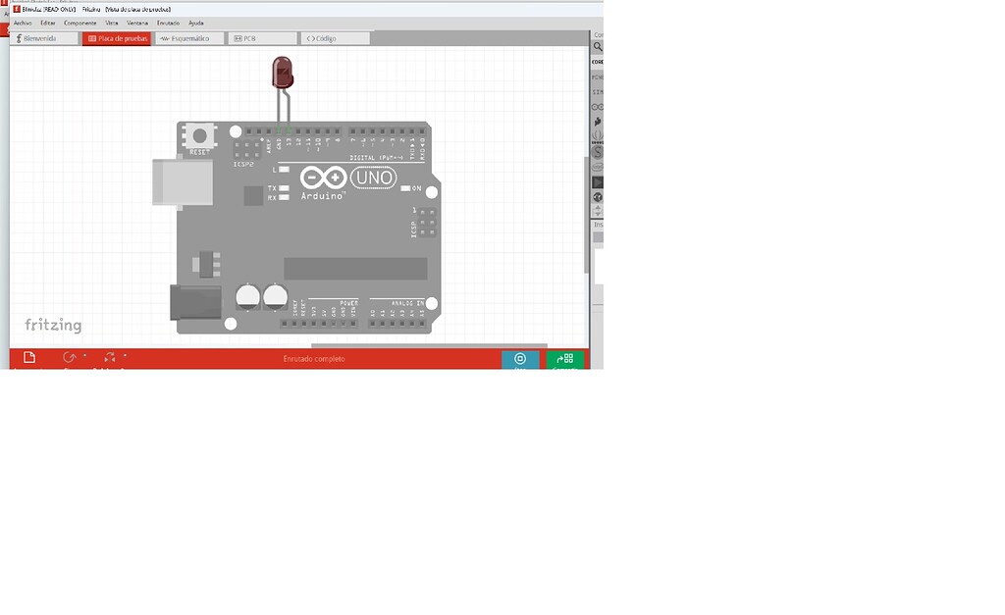Switch to the Bienvenida tab
The width and height of the screenshot is (1005, 615).
44,38
